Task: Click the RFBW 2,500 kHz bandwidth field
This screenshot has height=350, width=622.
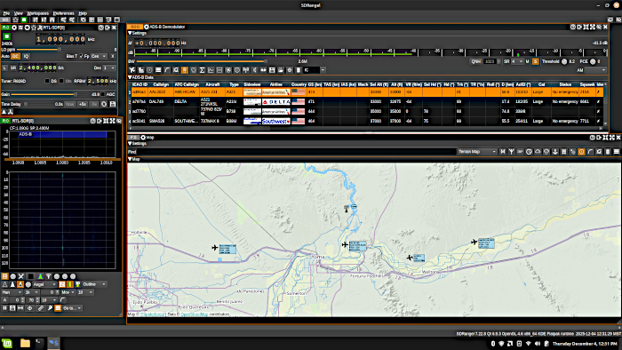Action: click(98, 81)
